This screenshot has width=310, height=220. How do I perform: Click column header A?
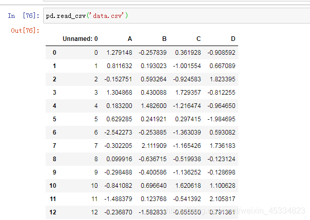(x=130, y=39)
